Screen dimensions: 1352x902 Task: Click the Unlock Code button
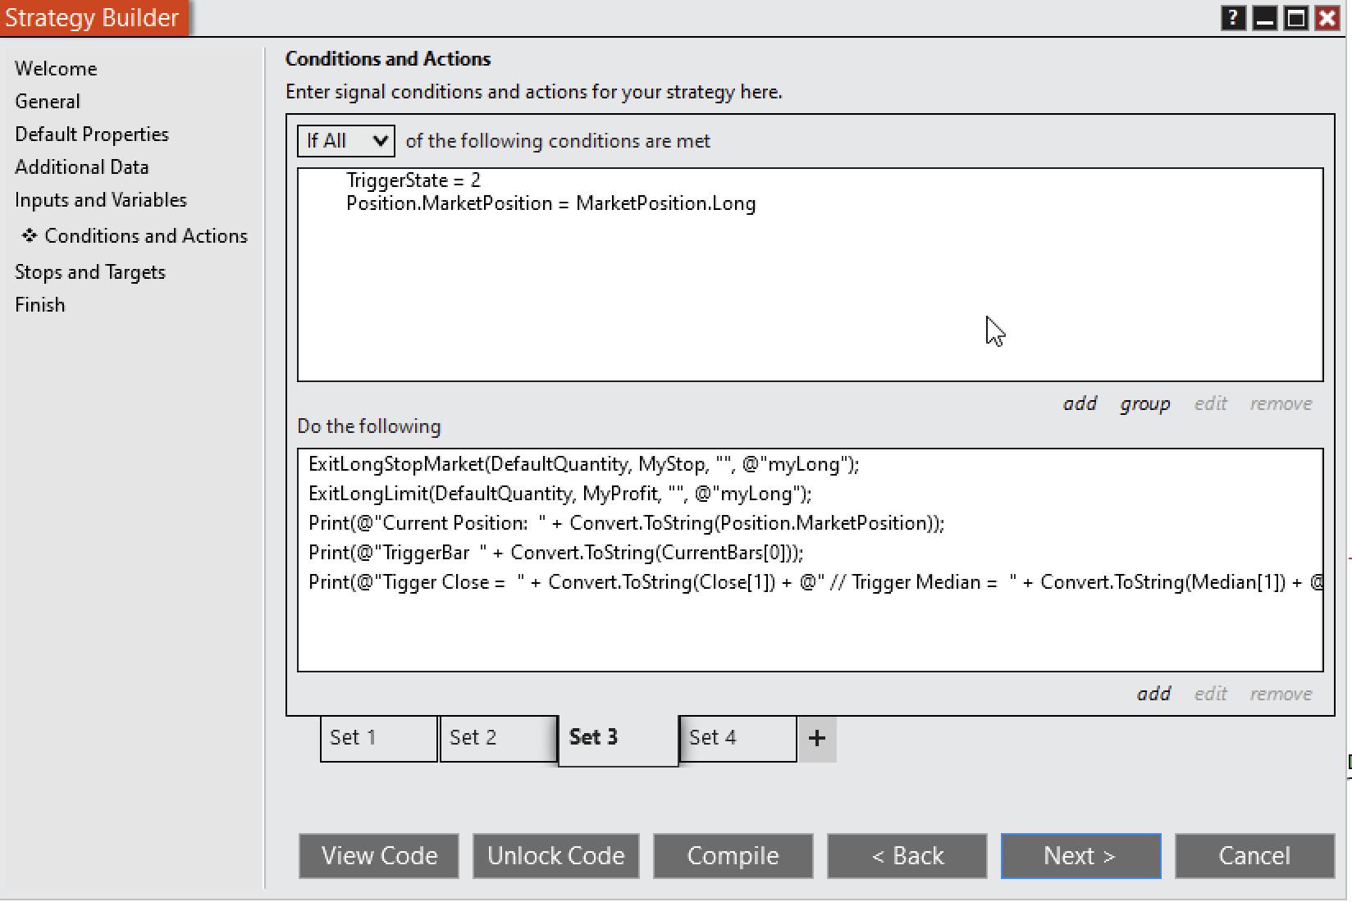coord(556,856)
